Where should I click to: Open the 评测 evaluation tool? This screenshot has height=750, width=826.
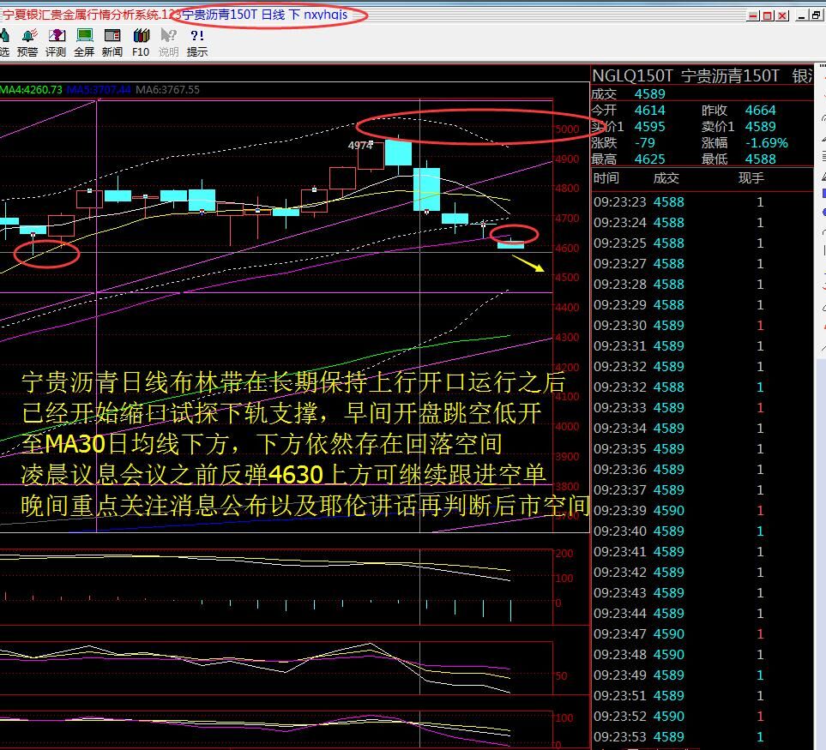[57, 42]
